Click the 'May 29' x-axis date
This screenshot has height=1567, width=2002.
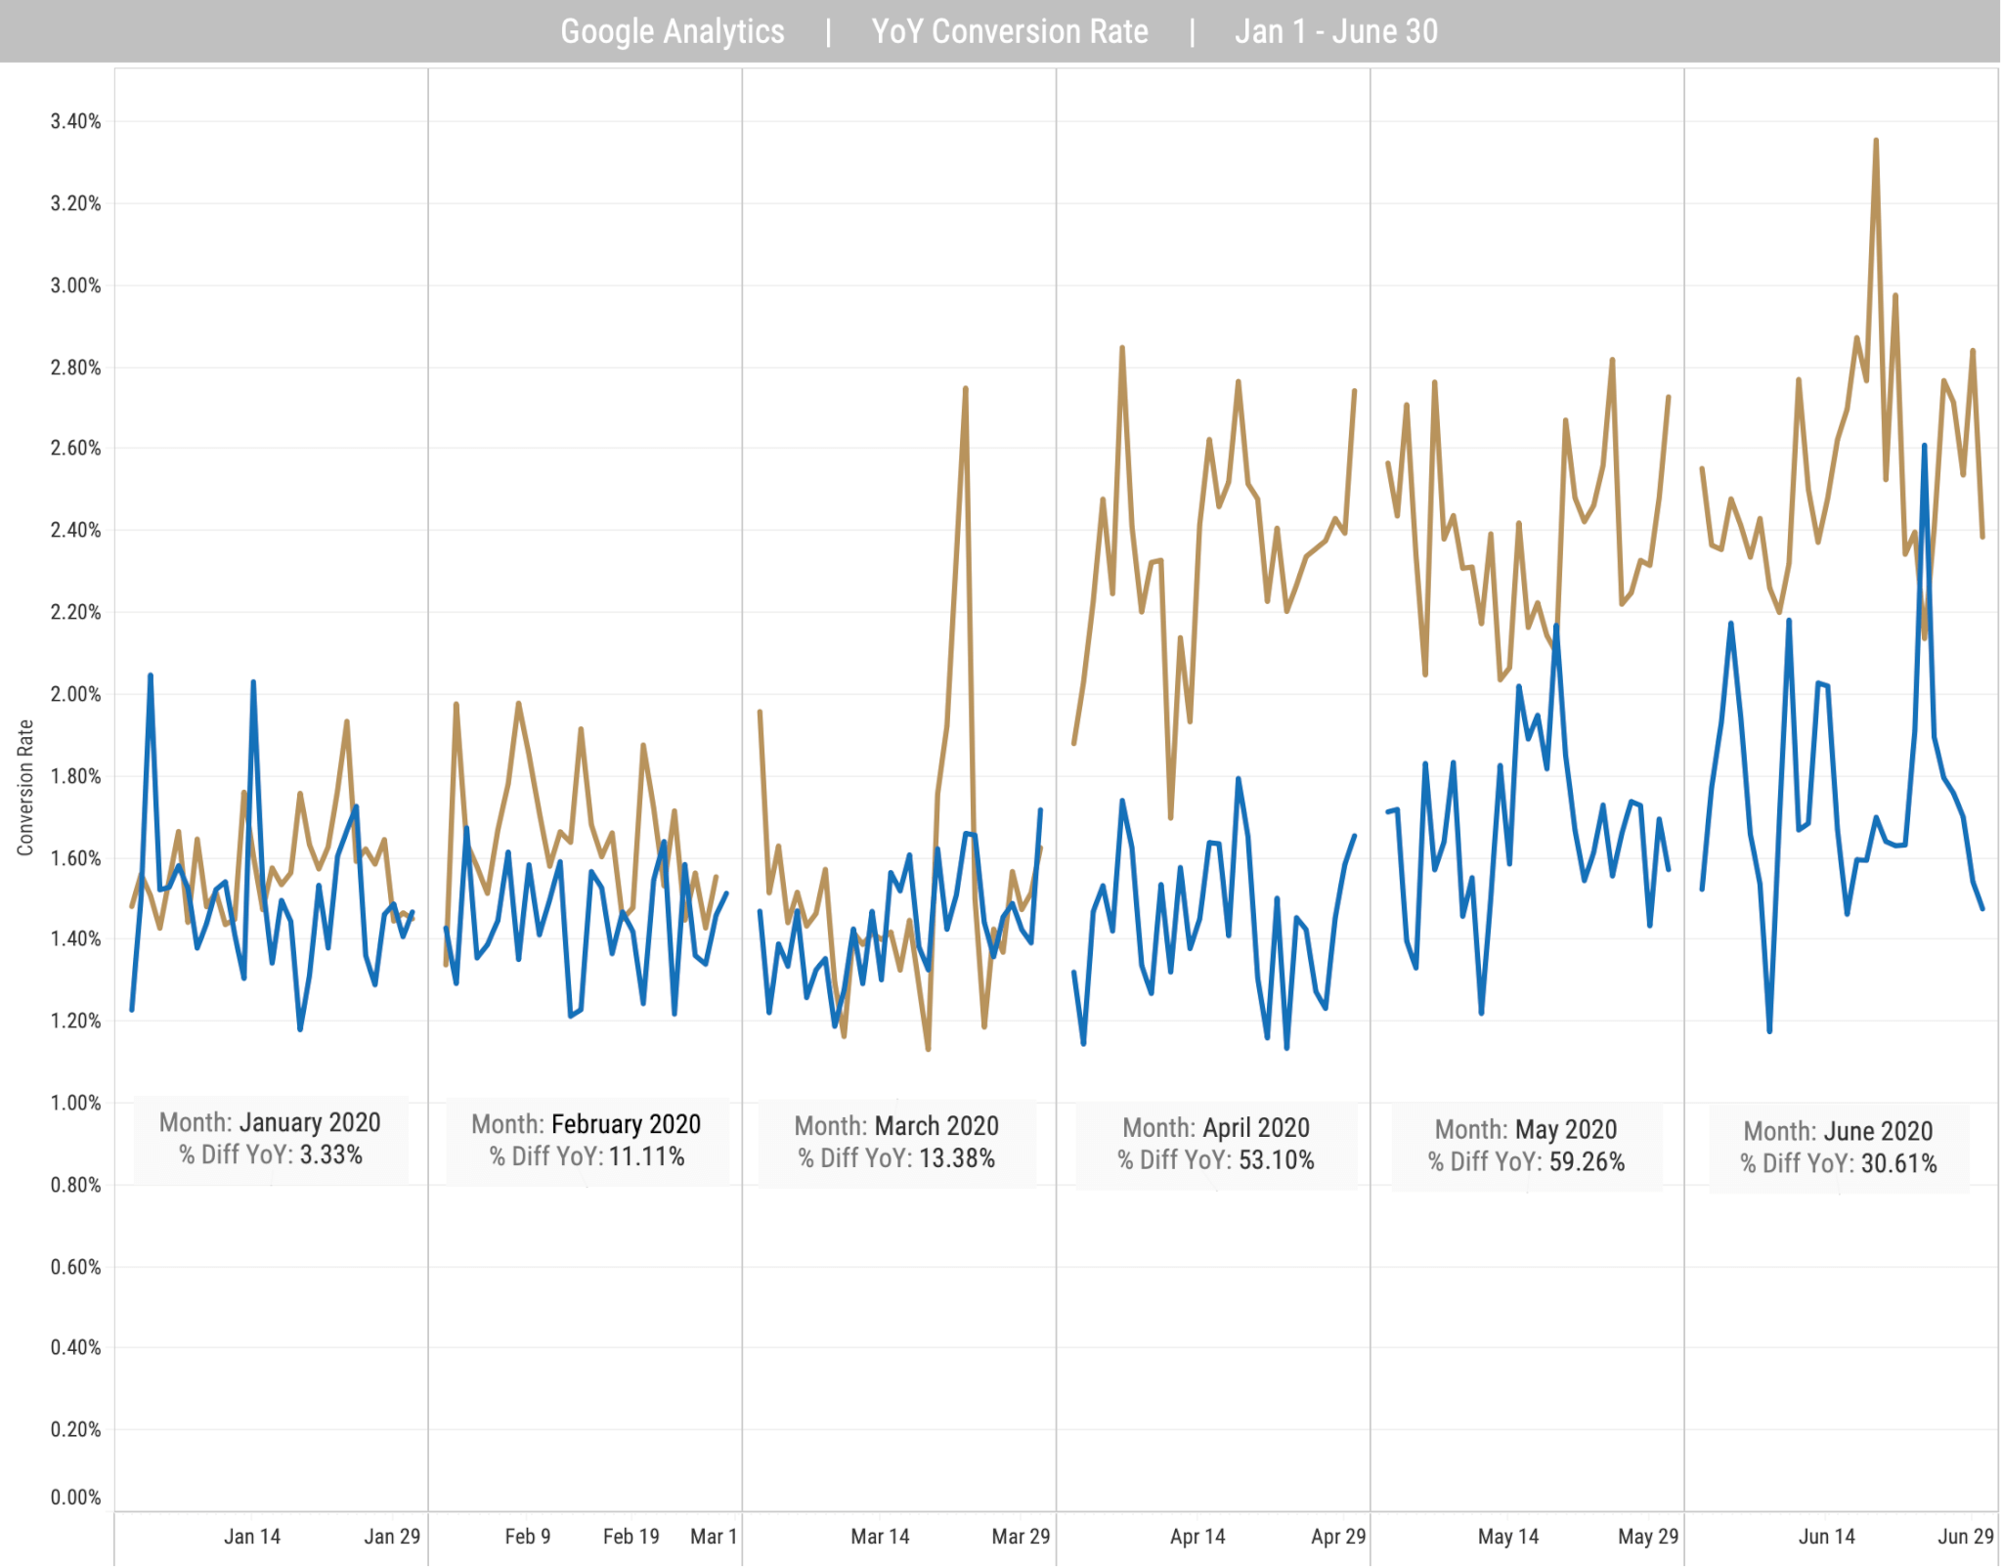pos(1648,1537)
